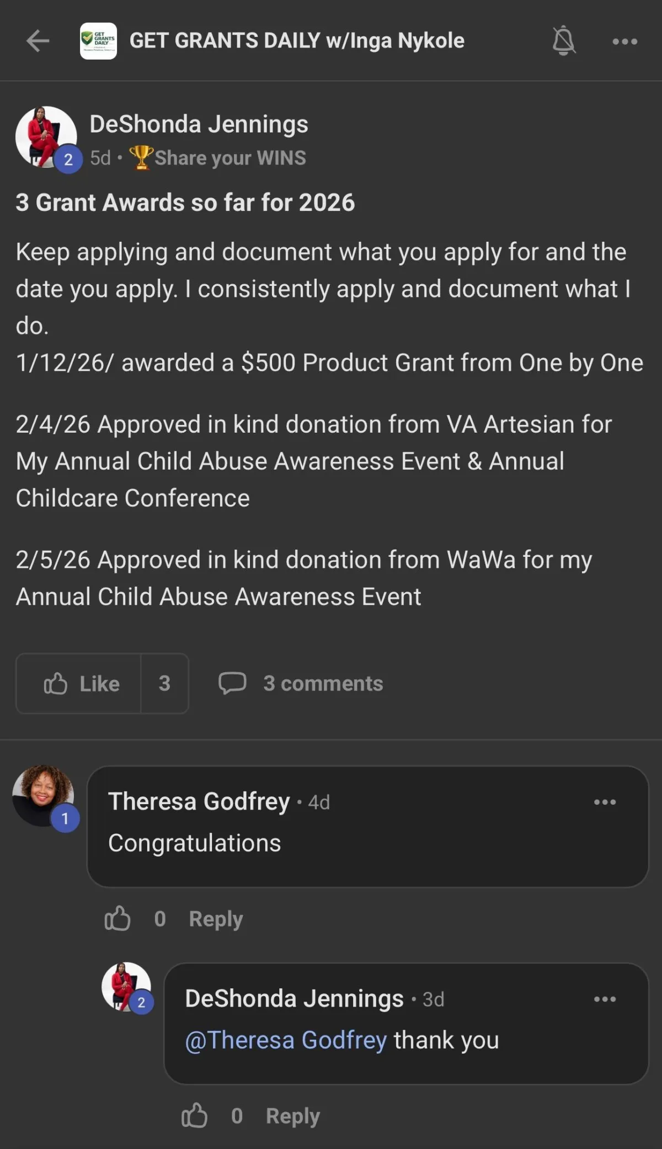Open Theresa Godfrey's avatar
This screenshot has height=1149, width=662.
(43, 796)
